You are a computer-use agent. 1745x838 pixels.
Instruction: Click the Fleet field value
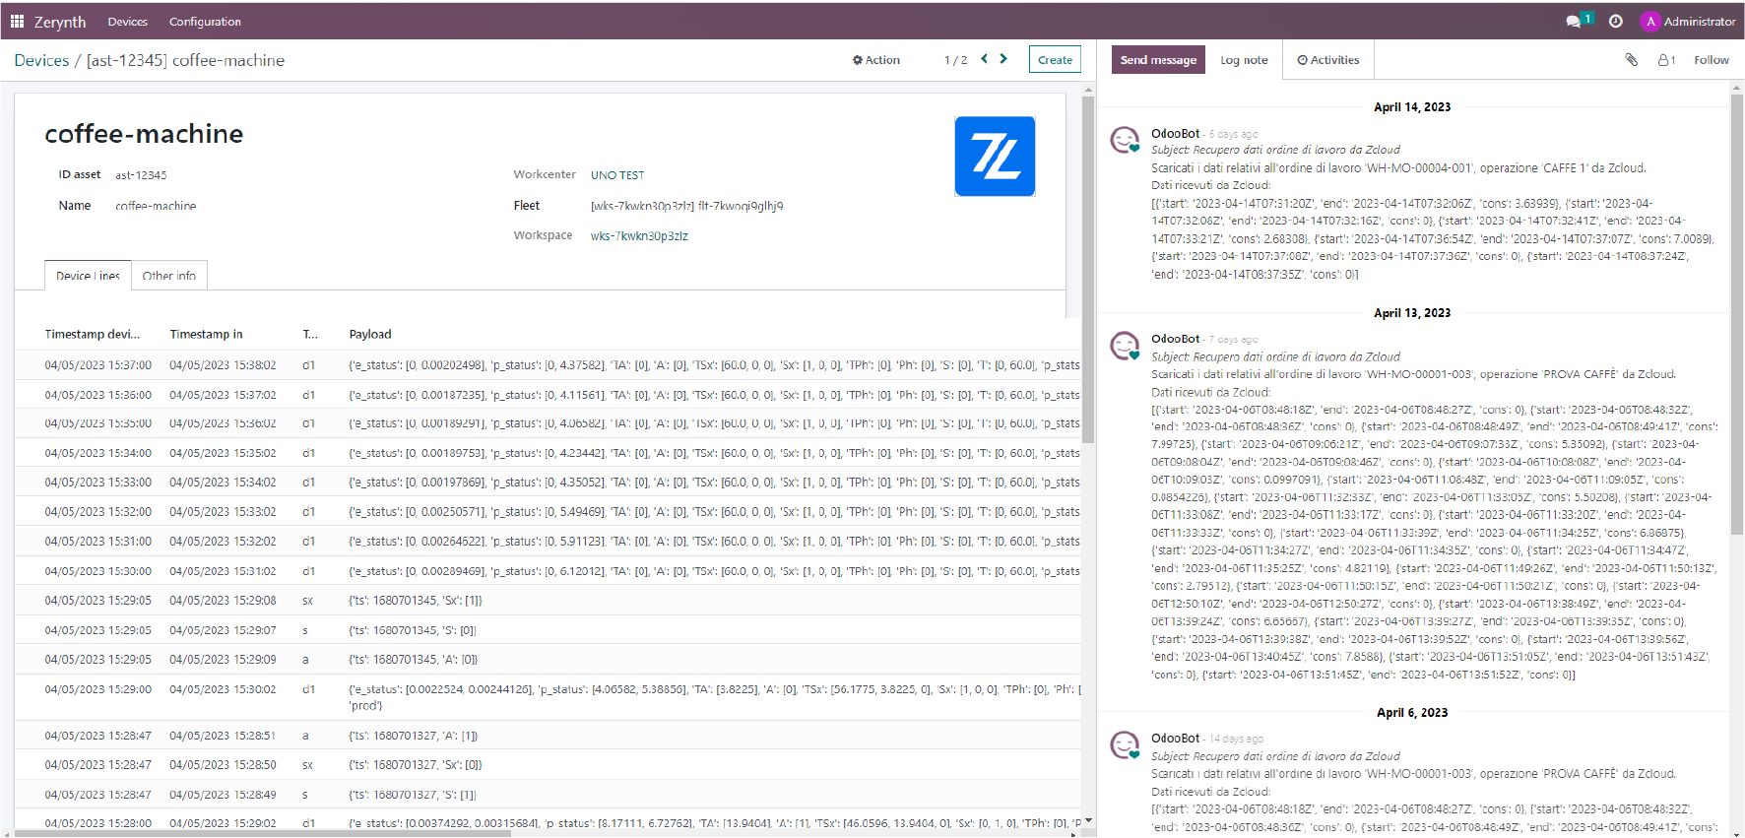coord(687,206)
